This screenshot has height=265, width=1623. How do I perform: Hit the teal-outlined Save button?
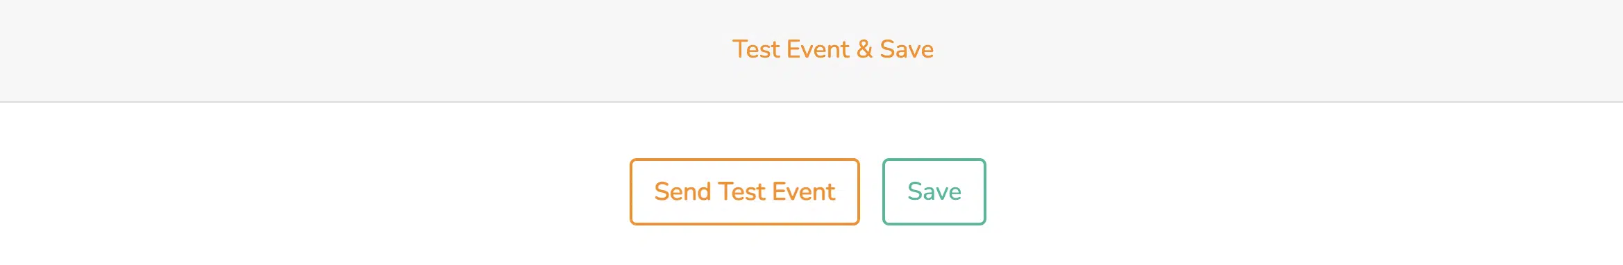[934, 191]
